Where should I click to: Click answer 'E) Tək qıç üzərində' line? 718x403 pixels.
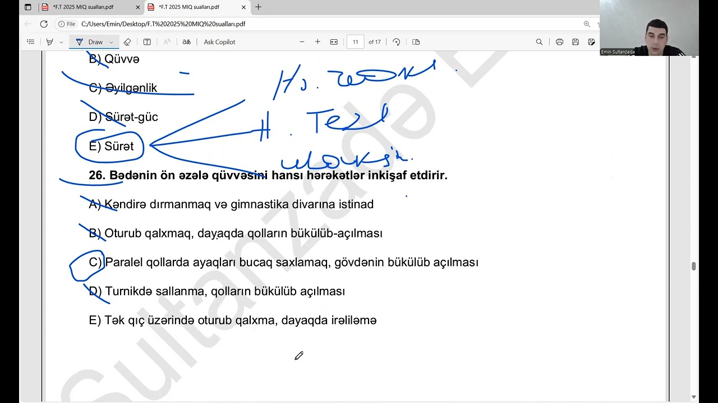[233, 321]
